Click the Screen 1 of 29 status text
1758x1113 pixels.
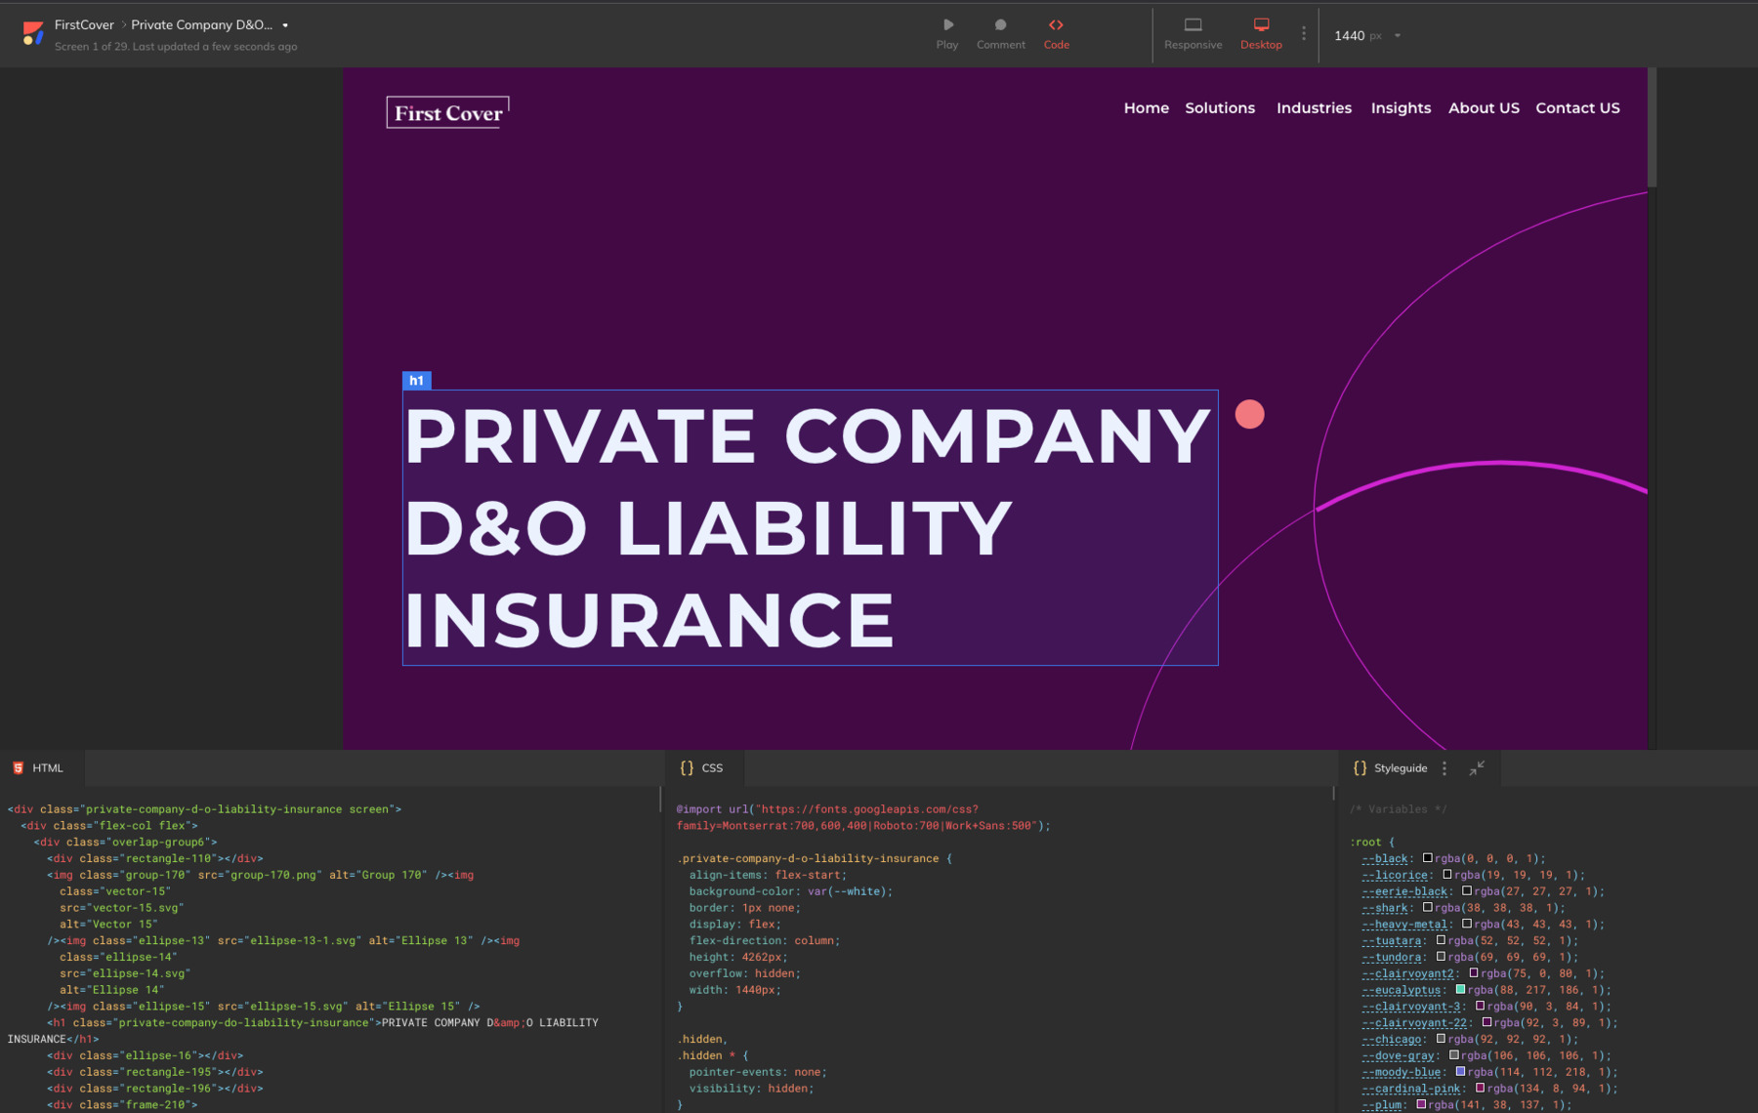pyautogui.click(x=176, y=46)
